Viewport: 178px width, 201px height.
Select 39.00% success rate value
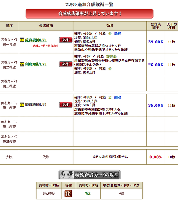coord(156,42)
